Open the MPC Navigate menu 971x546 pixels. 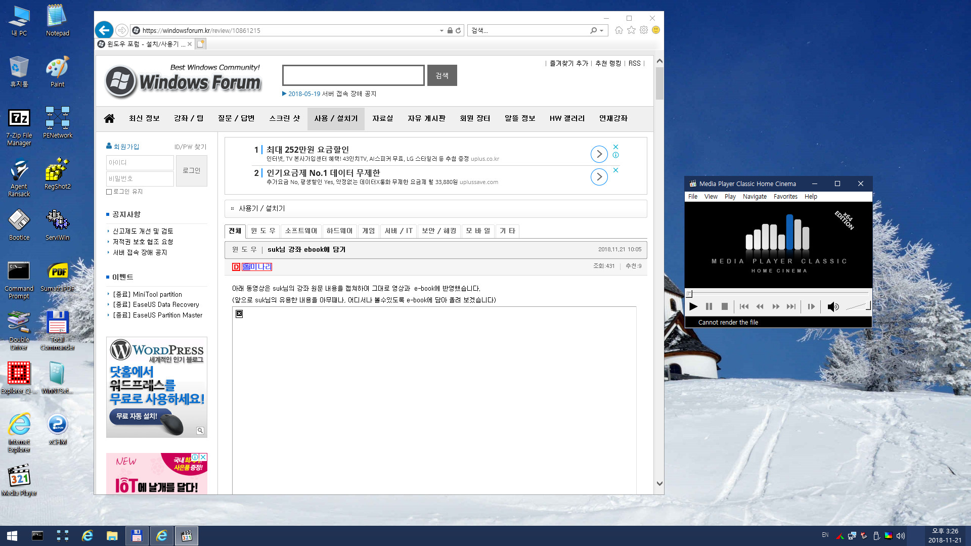click(x=755, y=197)
